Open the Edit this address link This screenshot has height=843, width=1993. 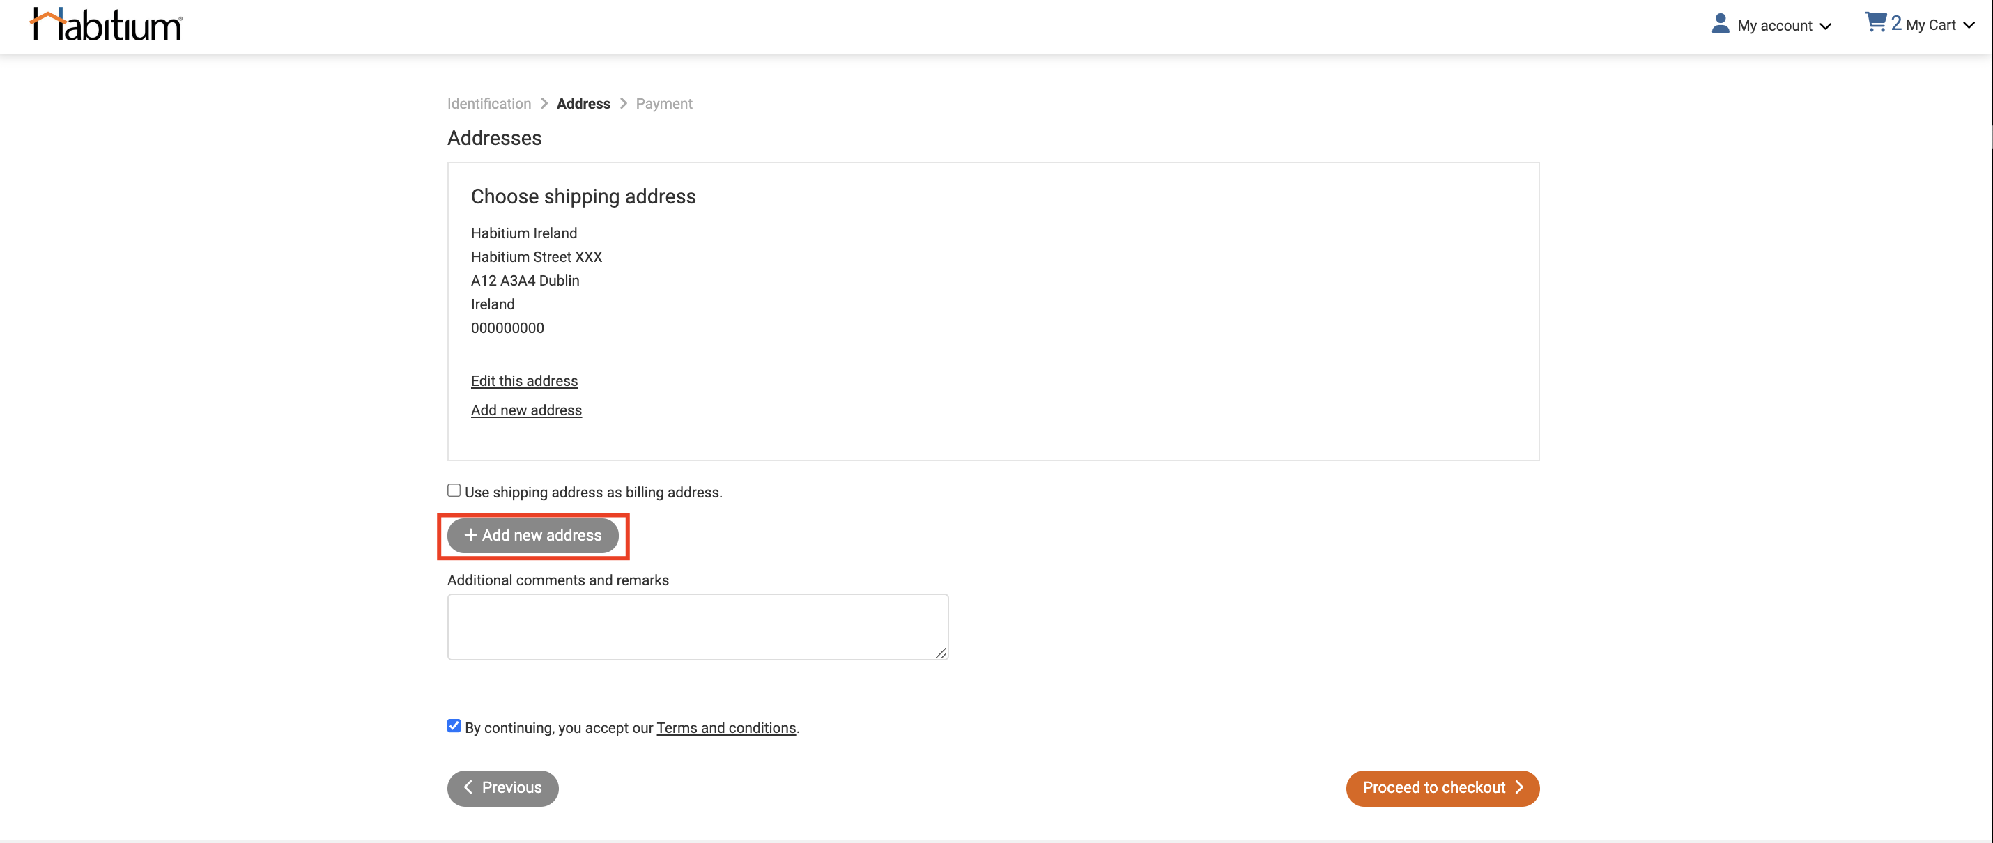524,380
